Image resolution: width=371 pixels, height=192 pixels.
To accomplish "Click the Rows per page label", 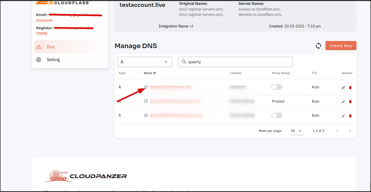I will point(270,131).
